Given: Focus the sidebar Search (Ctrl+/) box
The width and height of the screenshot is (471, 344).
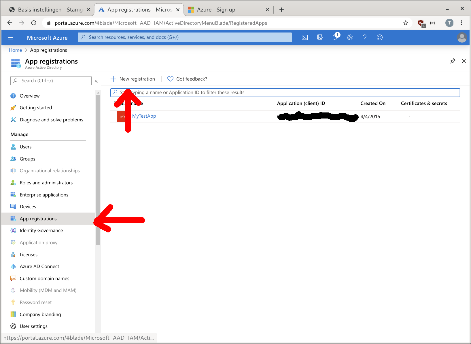Looking at the screenshot, I should pyautogui.click(x=51, y=81).
